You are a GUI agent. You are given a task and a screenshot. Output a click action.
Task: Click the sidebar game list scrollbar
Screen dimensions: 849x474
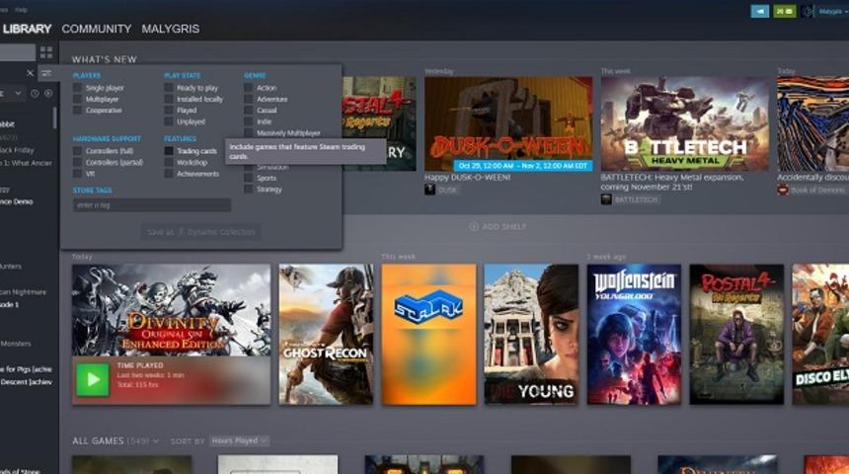[x=54, y=118]
